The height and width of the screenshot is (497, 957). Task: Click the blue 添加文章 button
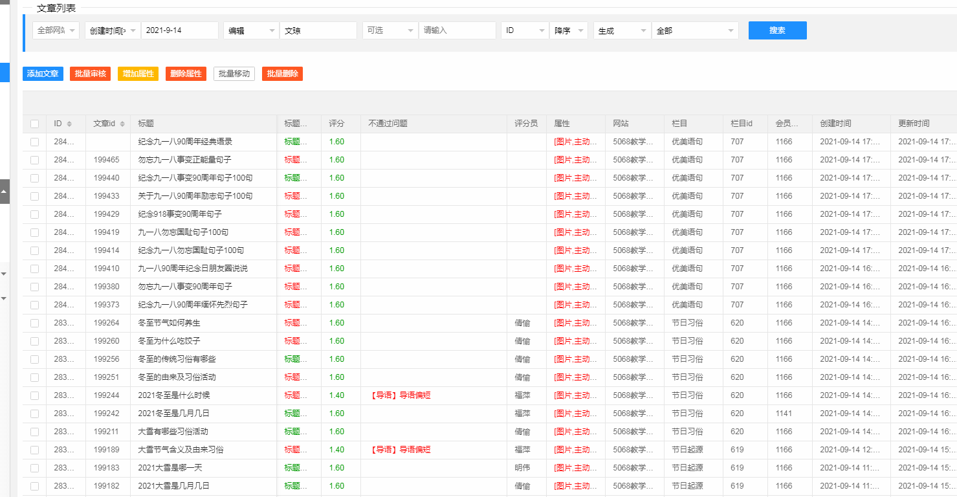(x=43, y=74)
